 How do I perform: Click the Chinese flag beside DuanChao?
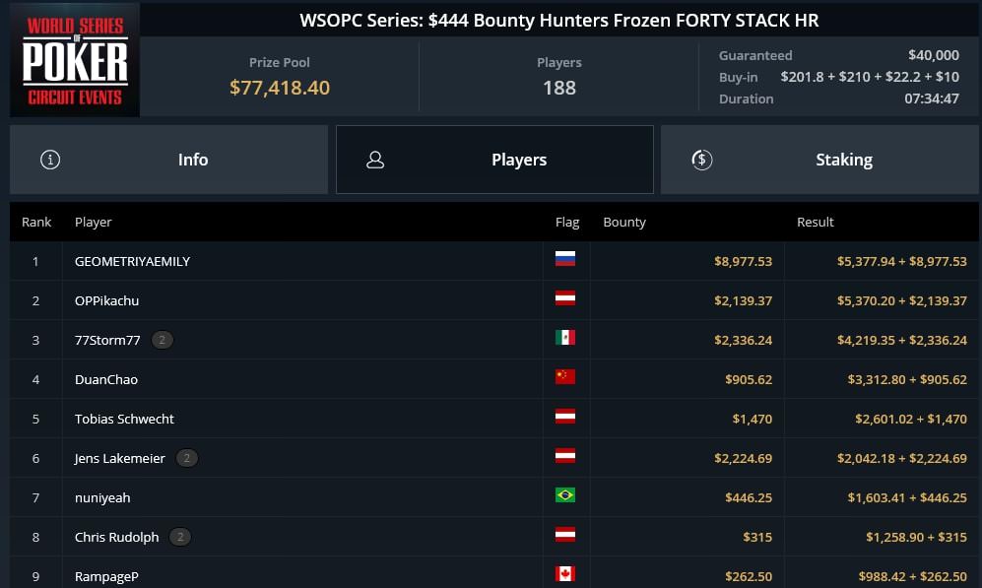click(565, 377)
